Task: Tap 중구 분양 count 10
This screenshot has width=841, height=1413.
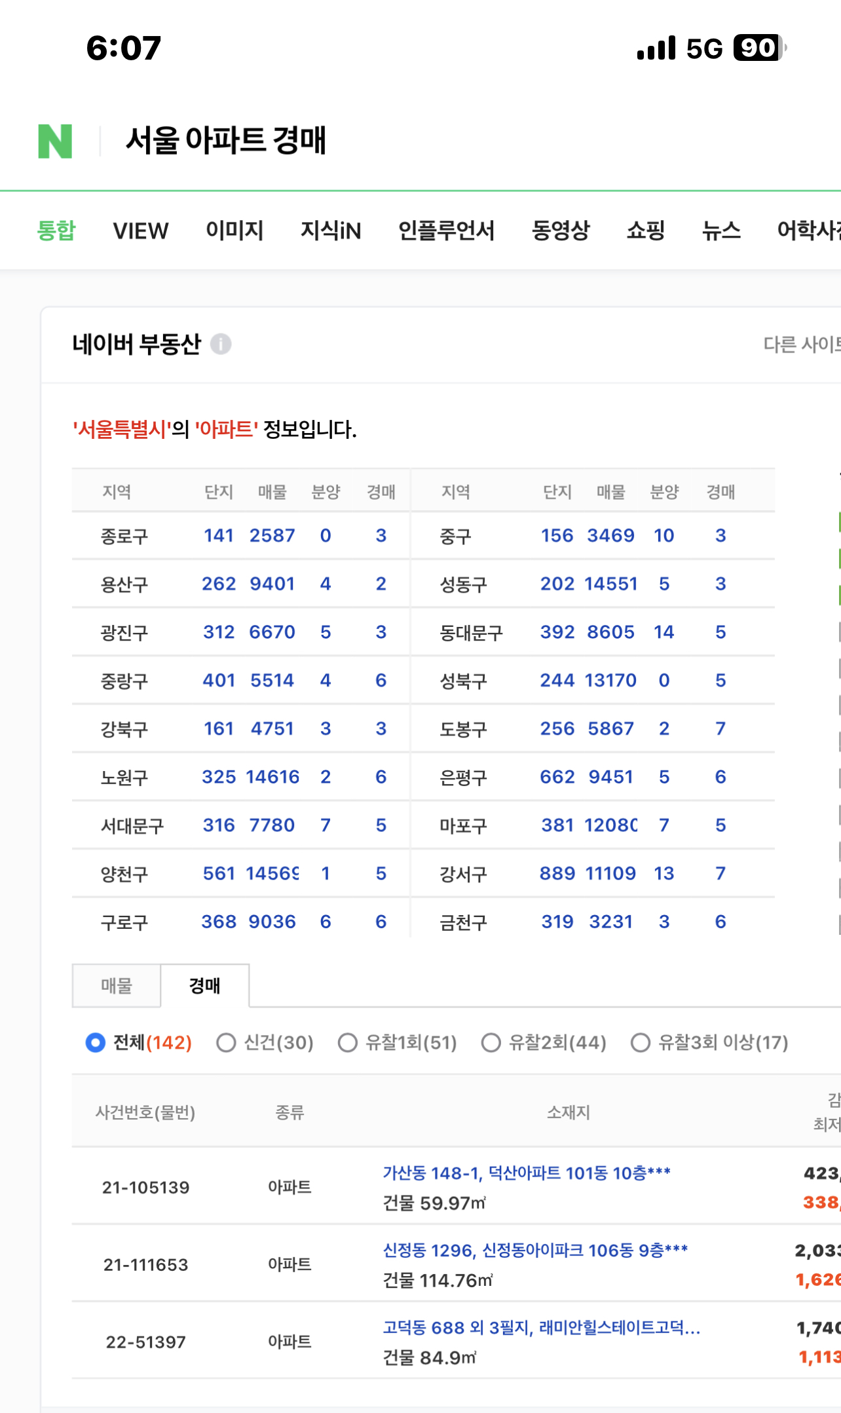Action: [x=663, y=535]
